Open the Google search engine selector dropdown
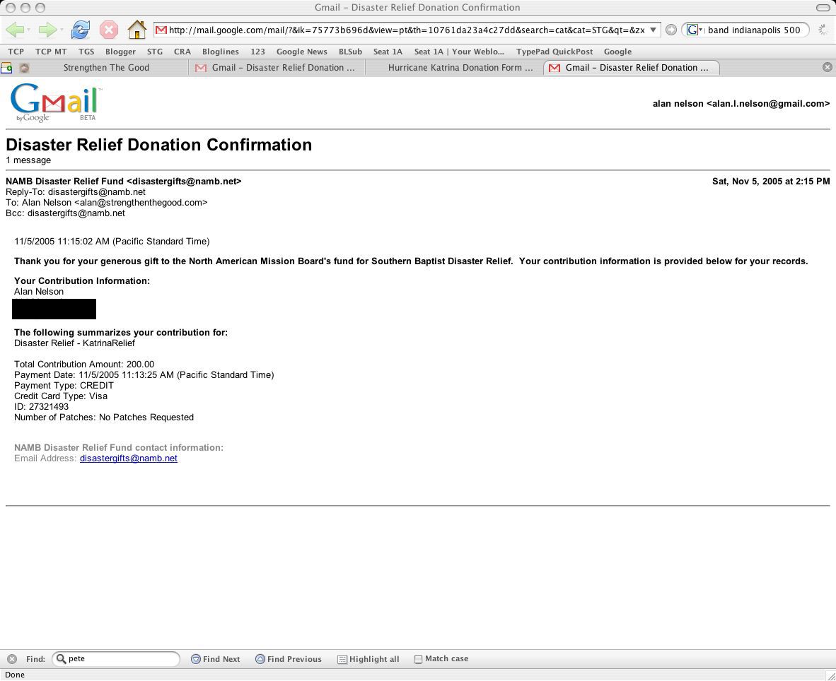Viewport: 836px width, 681px height. [695, 30]
